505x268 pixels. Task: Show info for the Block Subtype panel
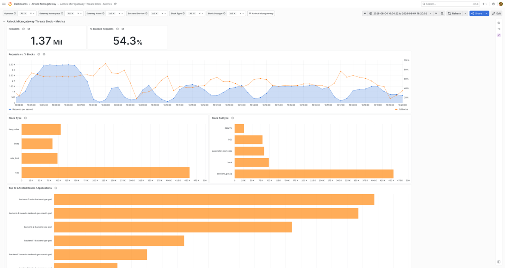pyautogui.click(x=232, y=118)
